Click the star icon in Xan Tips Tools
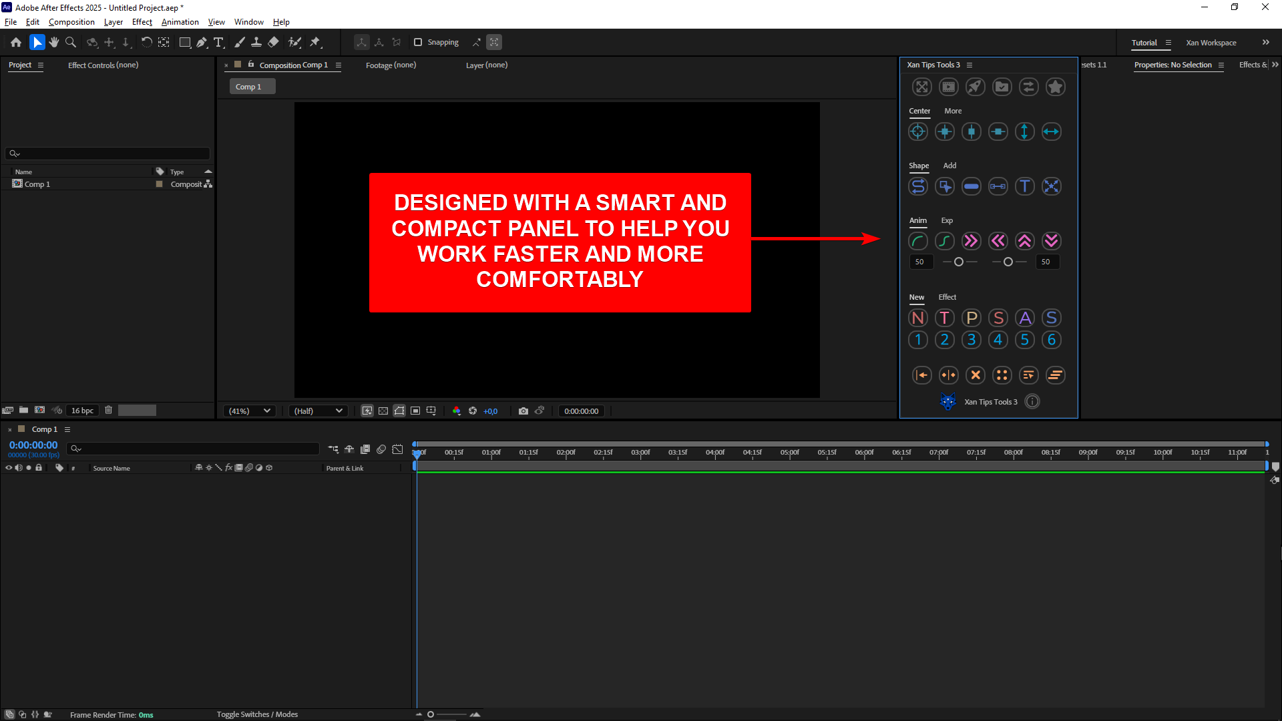The image size is (1282, 721). pos(1056,87)
